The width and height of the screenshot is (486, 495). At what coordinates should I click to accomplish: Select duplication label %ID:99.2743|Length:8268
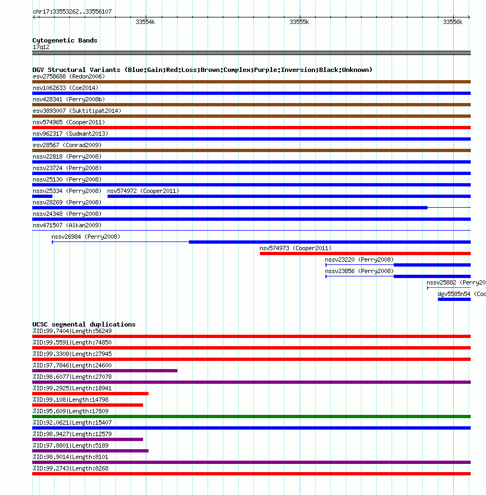(x=70, y=468)
